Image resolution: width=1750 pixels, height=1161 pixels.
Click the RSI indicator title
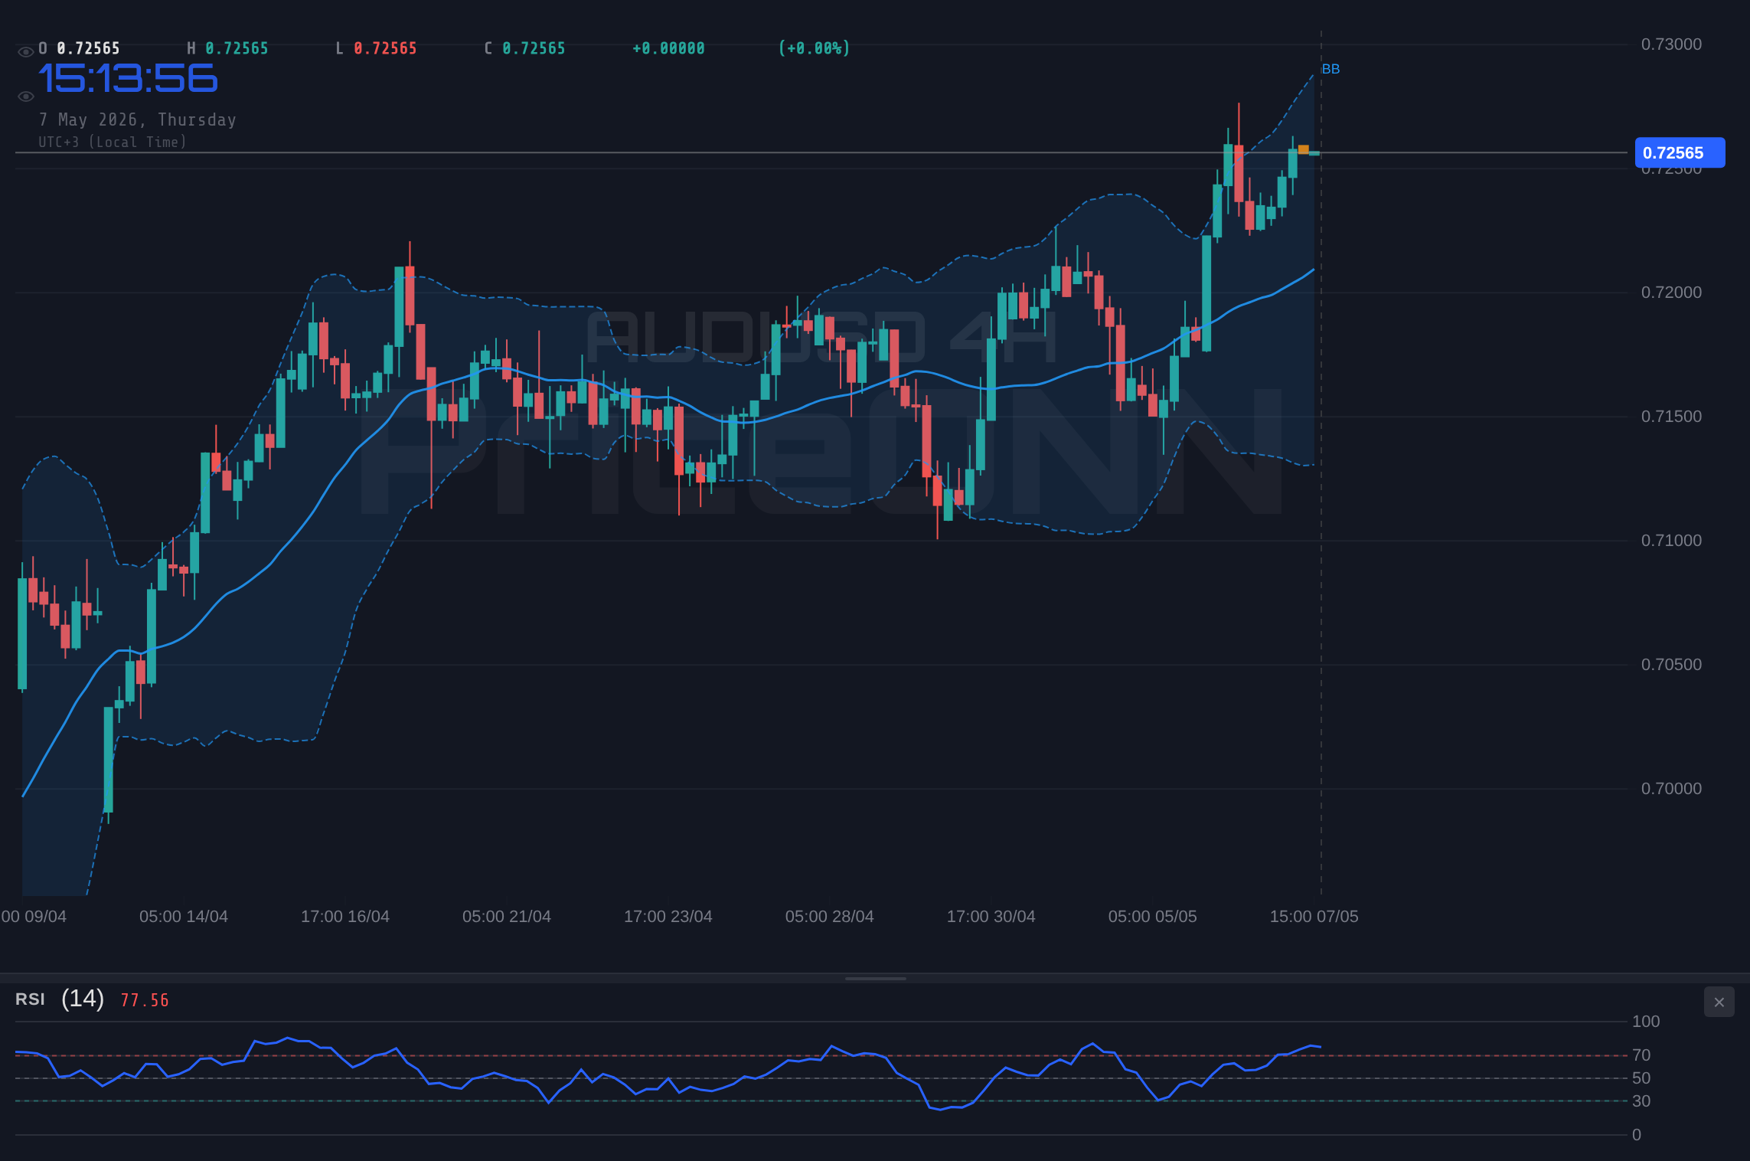[x=30, y=999]
